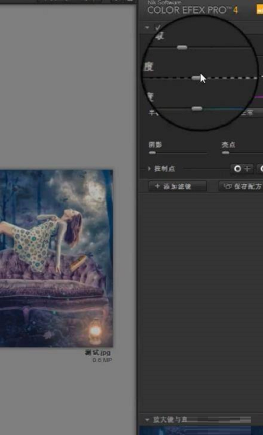Click the partially visible second control point icon
This screenshot has width=263, height=435.
260,168
